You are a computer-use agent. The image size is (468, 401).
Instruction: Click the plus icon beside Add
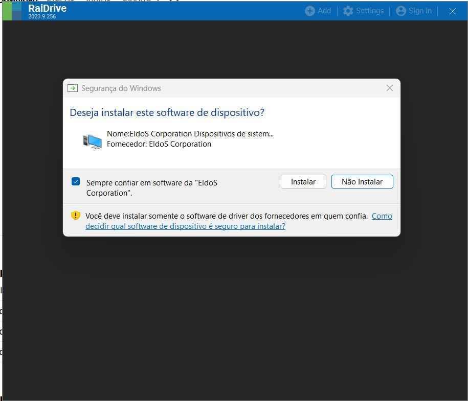coord(310,11)
